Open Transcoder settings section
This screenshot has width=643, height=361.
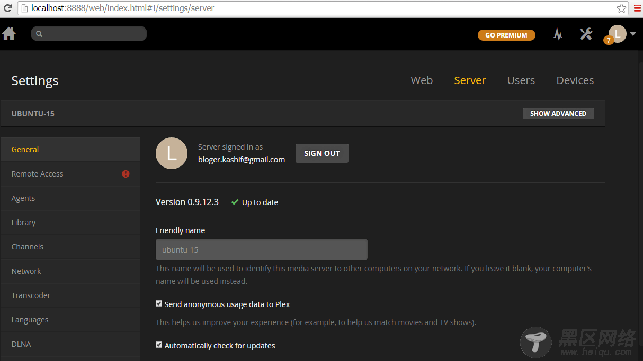tap(70, 295)
